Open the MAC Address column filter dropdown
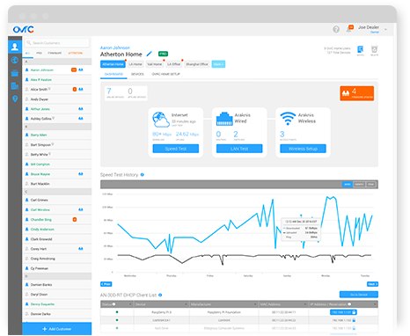Viewport: 410px width, 336px height. click(305, 304)
